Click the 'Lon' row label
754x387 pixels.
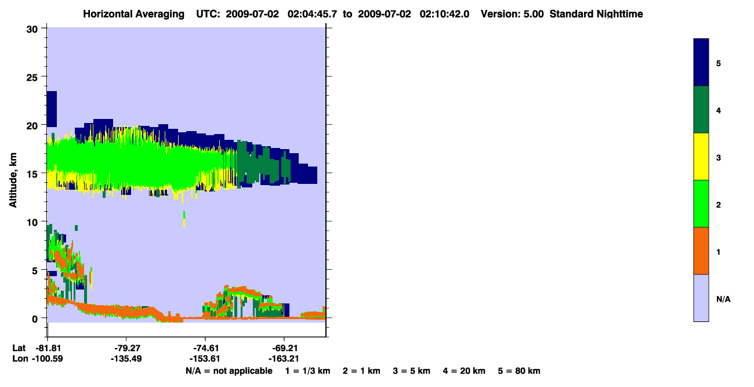pyautogui.click(x=20, y=359)
